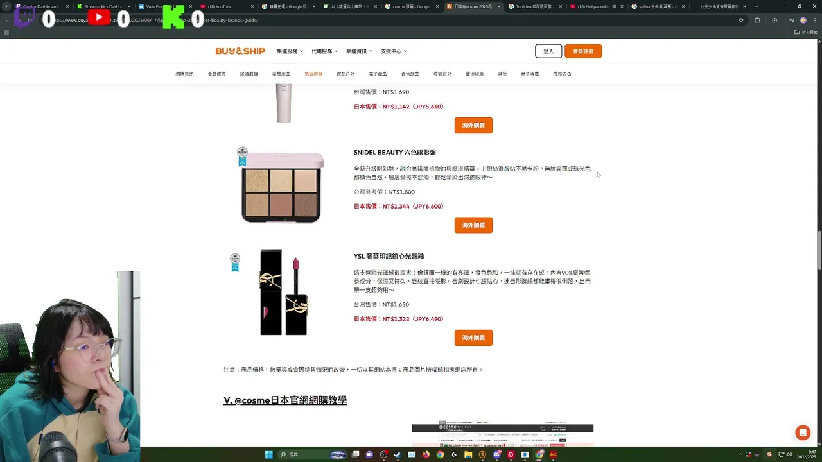Screen dimensions: 822x462
Task: Open Google Chrome from the taskbar
Action: 440,454
